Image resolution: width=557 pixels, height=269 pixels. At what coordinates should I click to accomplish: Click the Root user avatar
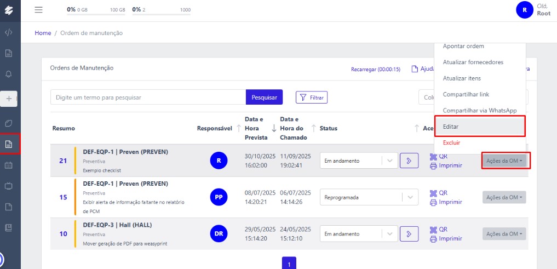524,10
